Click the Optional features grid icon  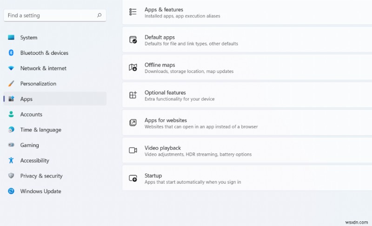point(133,95)
